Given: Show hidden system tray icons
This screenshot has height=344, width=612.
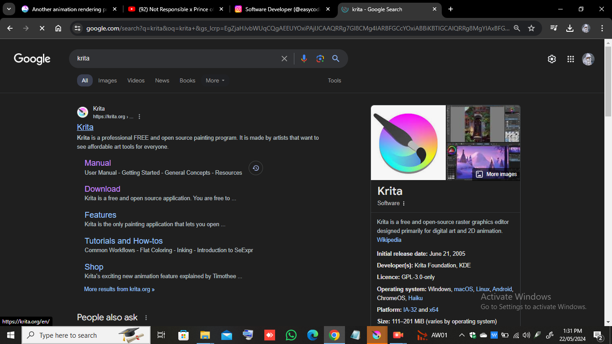Looking at the screenshot, I should (461, 335).
